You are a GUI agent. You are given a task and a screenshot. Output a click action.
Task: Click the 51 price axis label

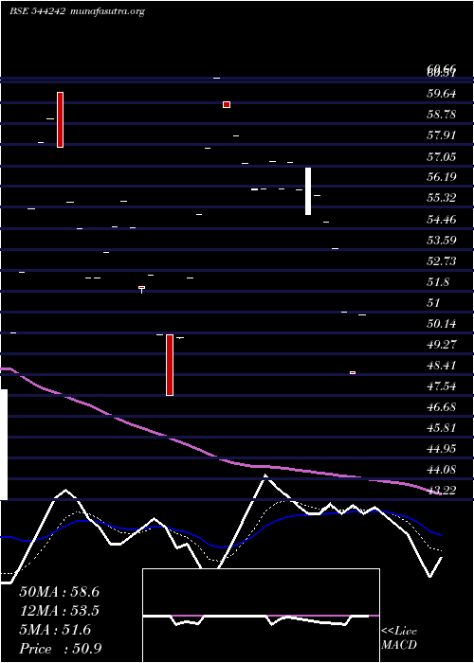(434, 303)
